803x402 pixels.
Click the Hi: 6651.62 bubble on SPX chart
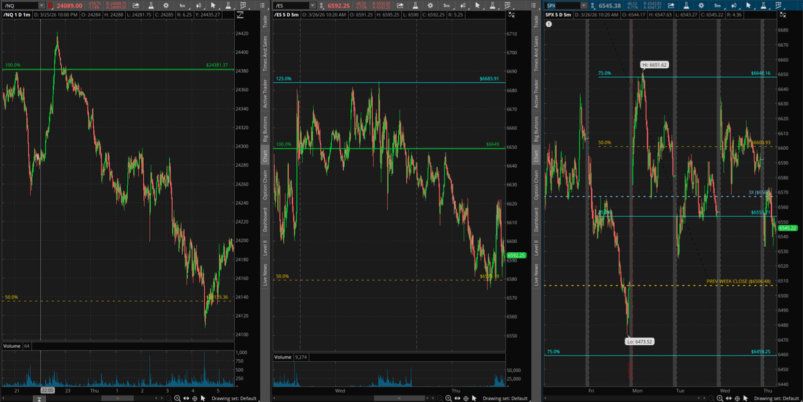click(654, 65)
